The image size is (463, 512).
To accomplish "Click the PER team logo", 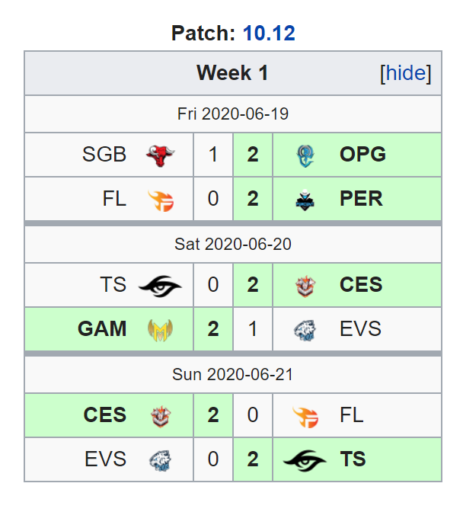I will click(305, 200).
